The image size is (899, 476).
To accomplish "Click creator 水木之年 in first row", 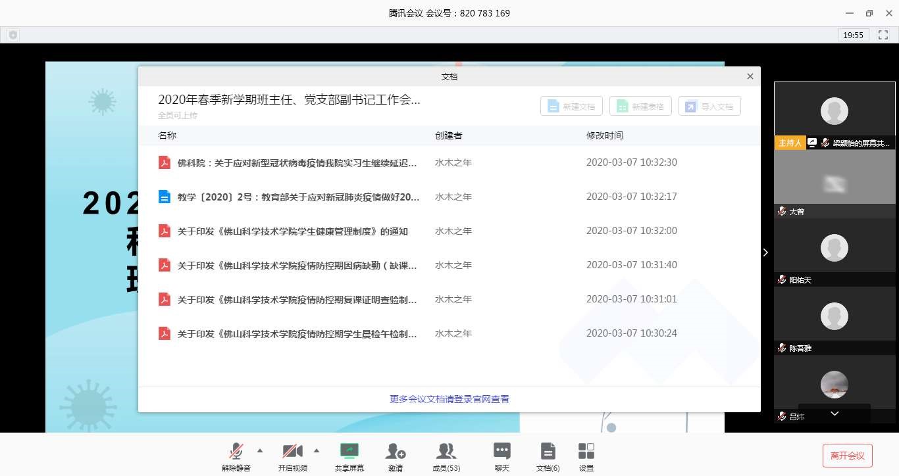I will point(453,162).
